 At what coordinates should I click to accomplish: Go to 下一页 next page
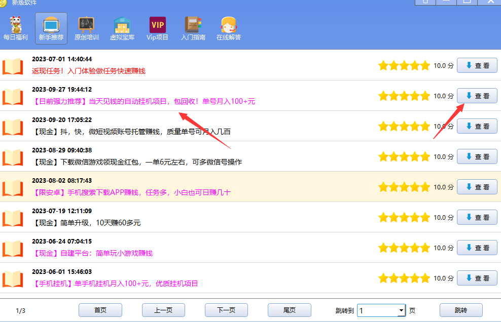pyautogui.click(x=226, y=310)
